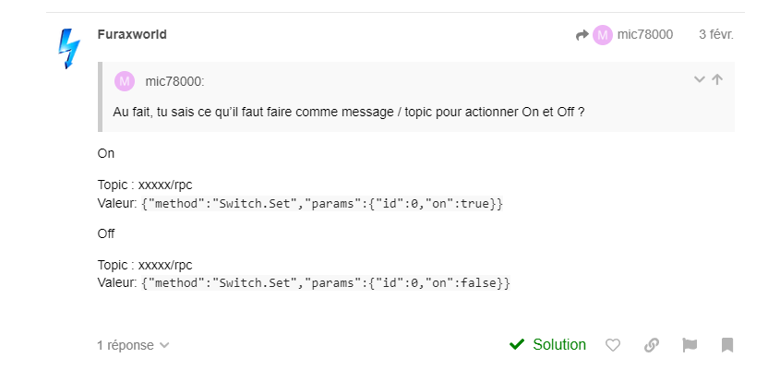Copy the post link with the chain icon
Image resolution: width=780 pixels, height=370 pixels.
pos(652,345)
